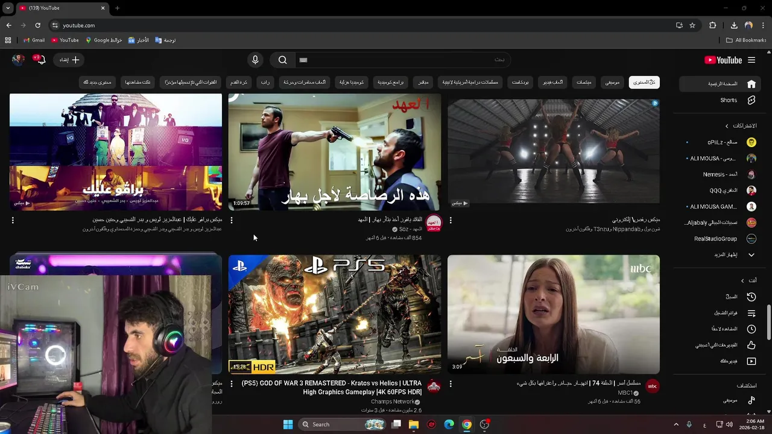Open Playlists (قوائم التشغيل) in sidebar
Screen dimensions: 772x434
[x=719, y=313]
